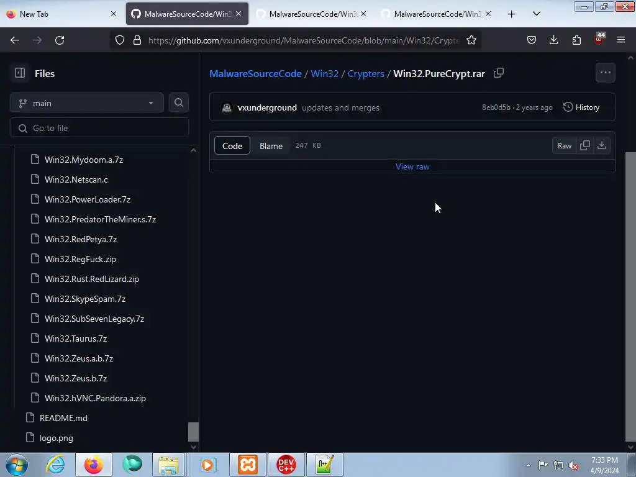Close the New Tab browser tab
The height and width of the screenshot is (477, 636).
[x=114, y=14]
